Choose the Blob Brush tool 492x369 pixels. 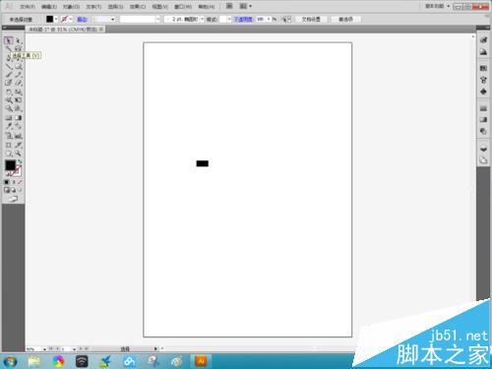[x=9, y=83]
